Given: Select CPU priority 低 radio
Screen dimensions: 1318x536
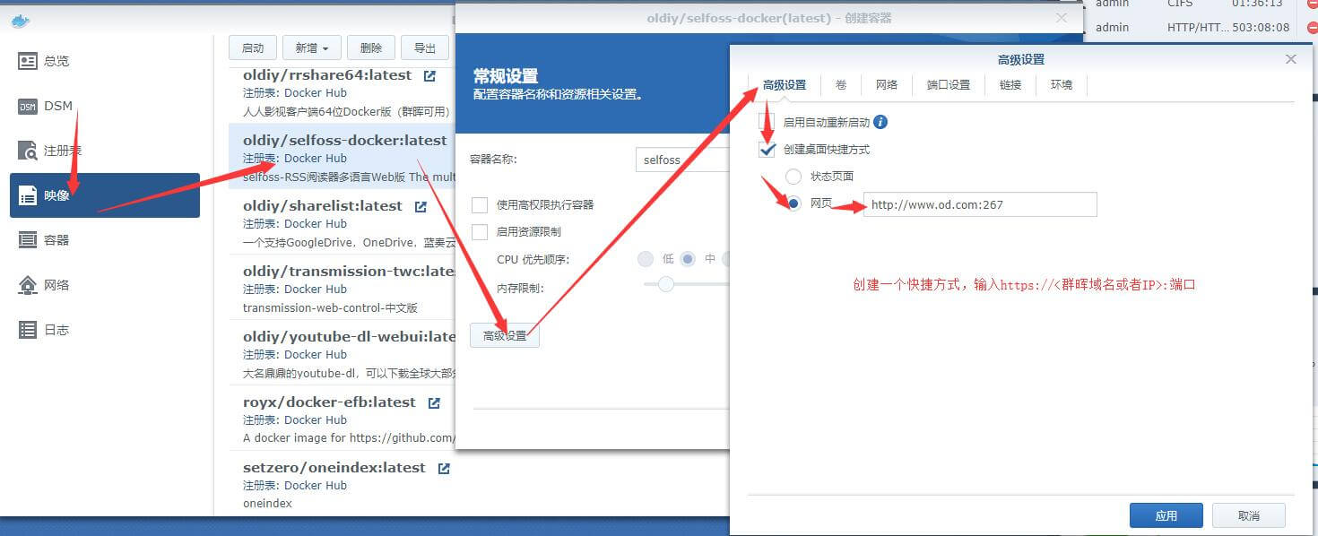Looking at the screenshot, I should pyautogui.click(x=646, y=259).
